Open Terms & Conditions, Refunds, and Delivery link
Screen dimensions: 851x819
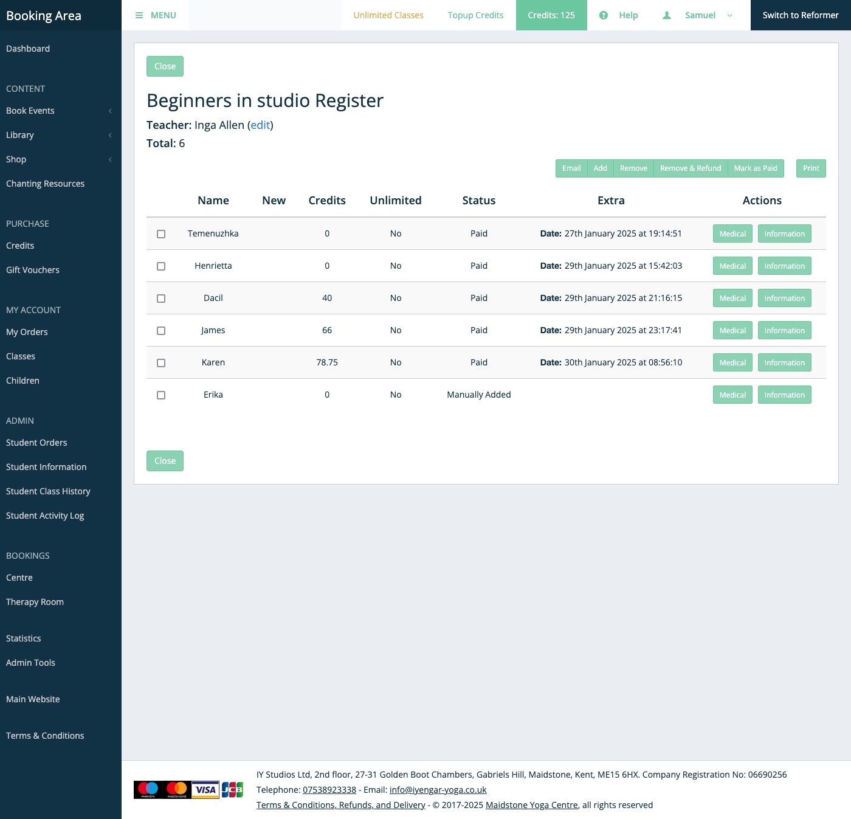[x=341, y=805]
